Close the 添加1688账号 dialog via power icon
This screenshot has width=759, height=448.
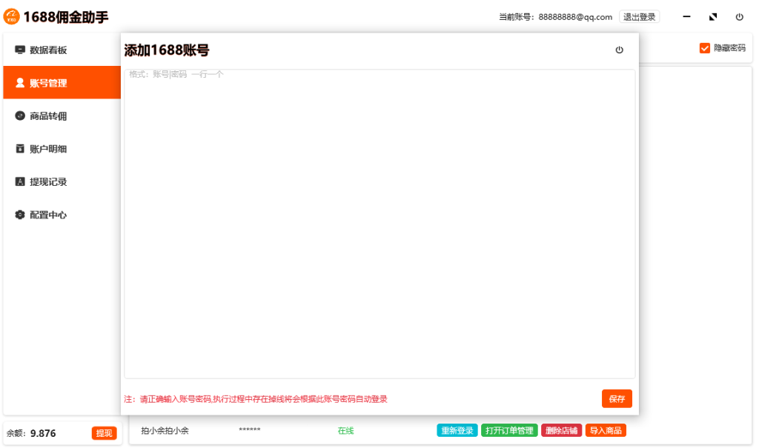620,50
